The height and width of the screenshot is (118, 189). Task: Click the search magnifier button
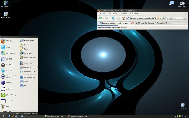[x=185, y=18]
